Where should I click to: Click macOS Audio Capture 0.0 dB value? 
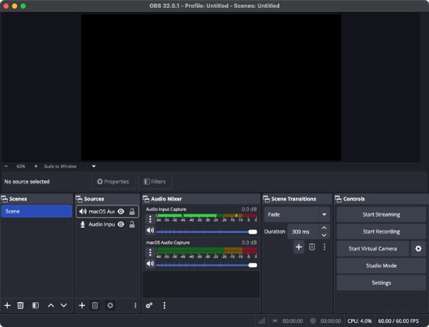249,243
